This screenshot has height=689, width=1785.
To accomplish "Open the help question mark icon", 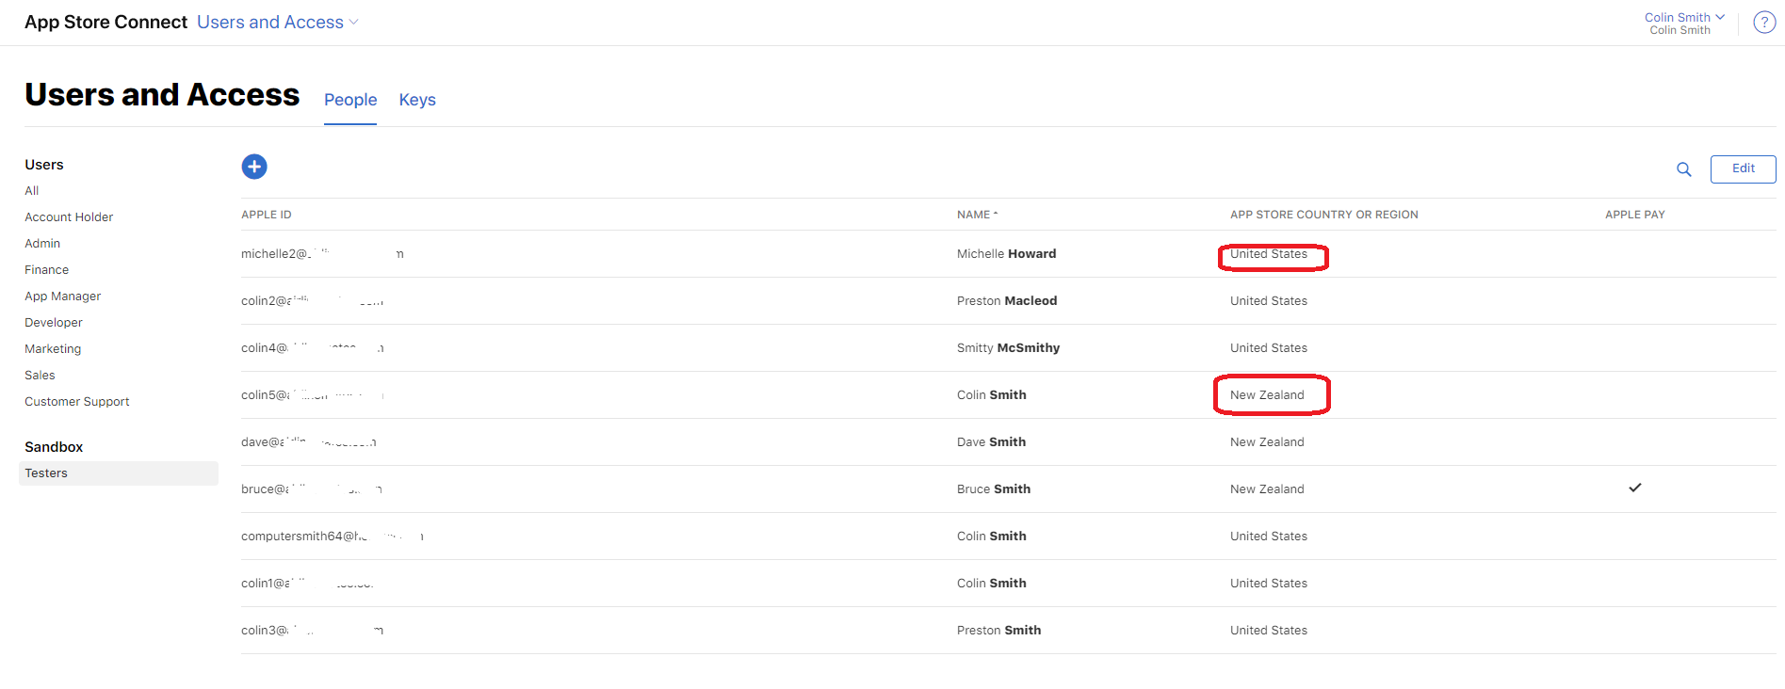I will (x=1763, y=23).
